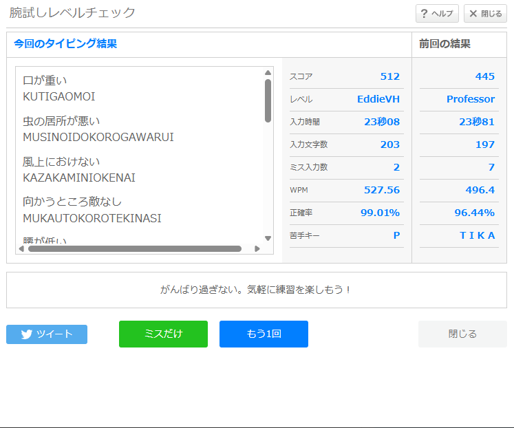Share the result with the Twitter bird button
The width and height of the screenshot is (514, 428).
pos(47,334)
